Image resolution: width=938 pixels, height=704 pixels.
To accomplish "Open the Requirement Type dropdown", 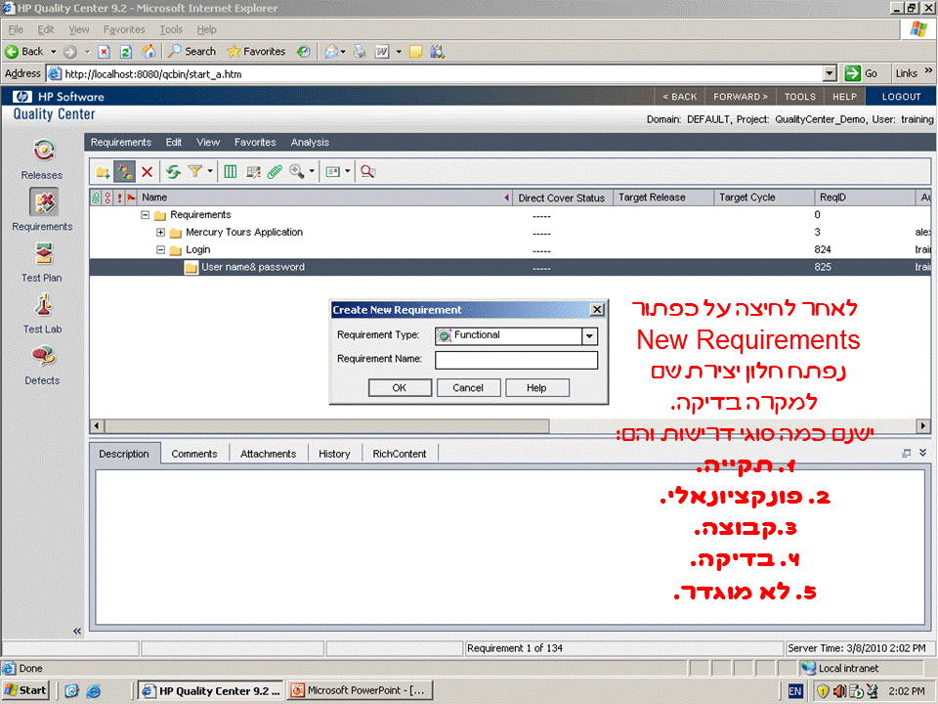I will pos(589,335).
